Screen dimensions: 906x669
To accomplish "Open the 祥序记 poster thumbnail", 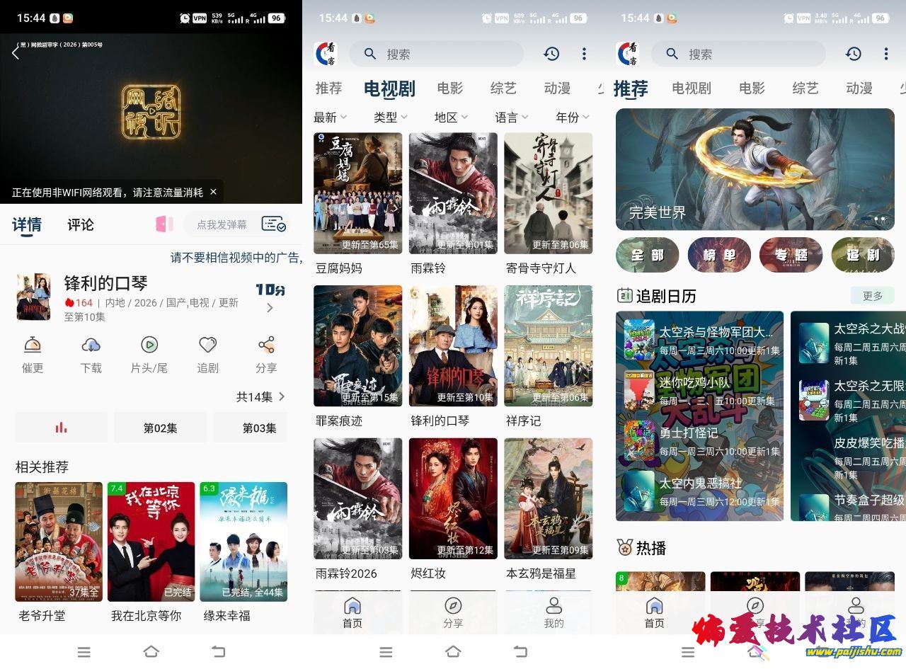I will click(548, 345).
